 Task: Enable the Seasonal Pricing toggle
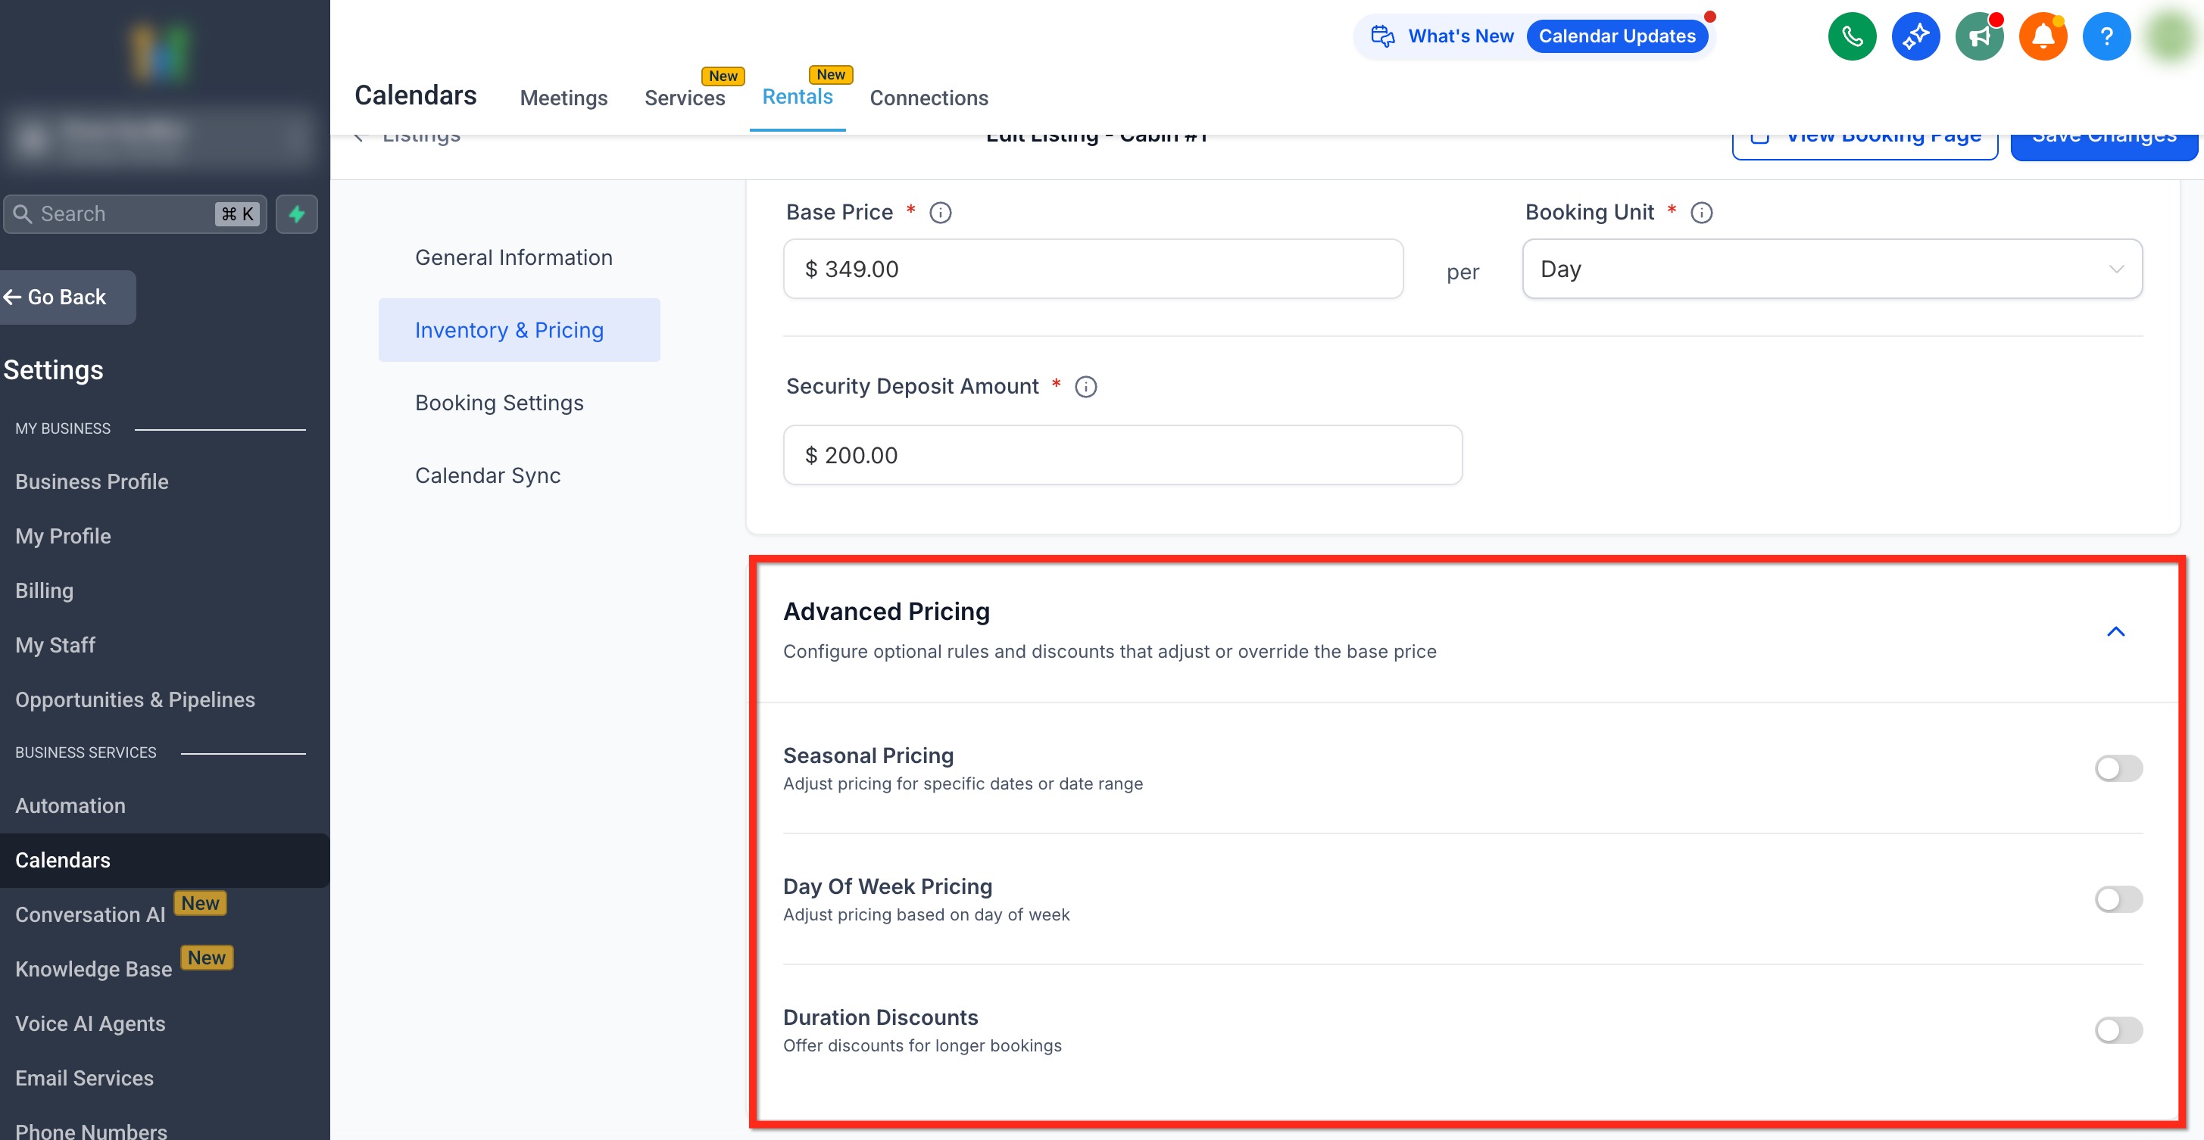pos(2118,768)
